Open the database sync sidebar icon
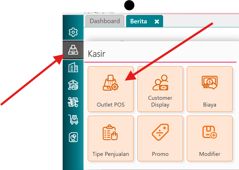 [73, 102]
